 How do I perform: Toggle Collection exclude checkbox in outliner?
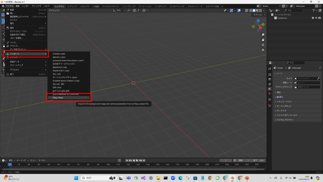[313, 18]
